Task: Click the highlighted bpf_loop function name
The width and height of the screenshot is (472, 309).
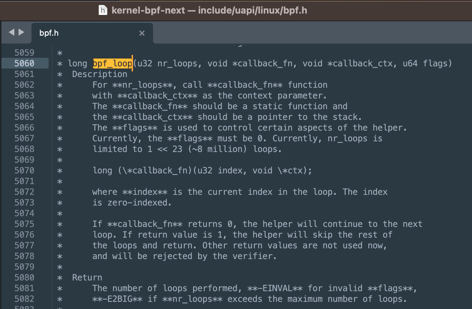Action: [x=112, y=64]
